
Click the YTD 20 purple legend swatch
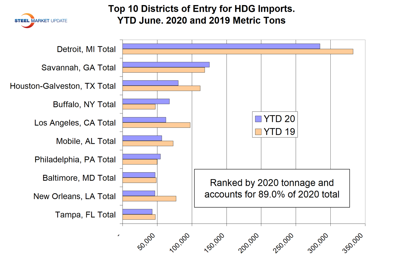pos(258,119)
